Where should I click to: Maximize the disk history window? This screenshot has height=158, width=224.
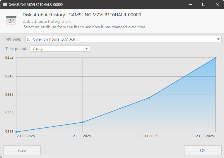[204, 5]
